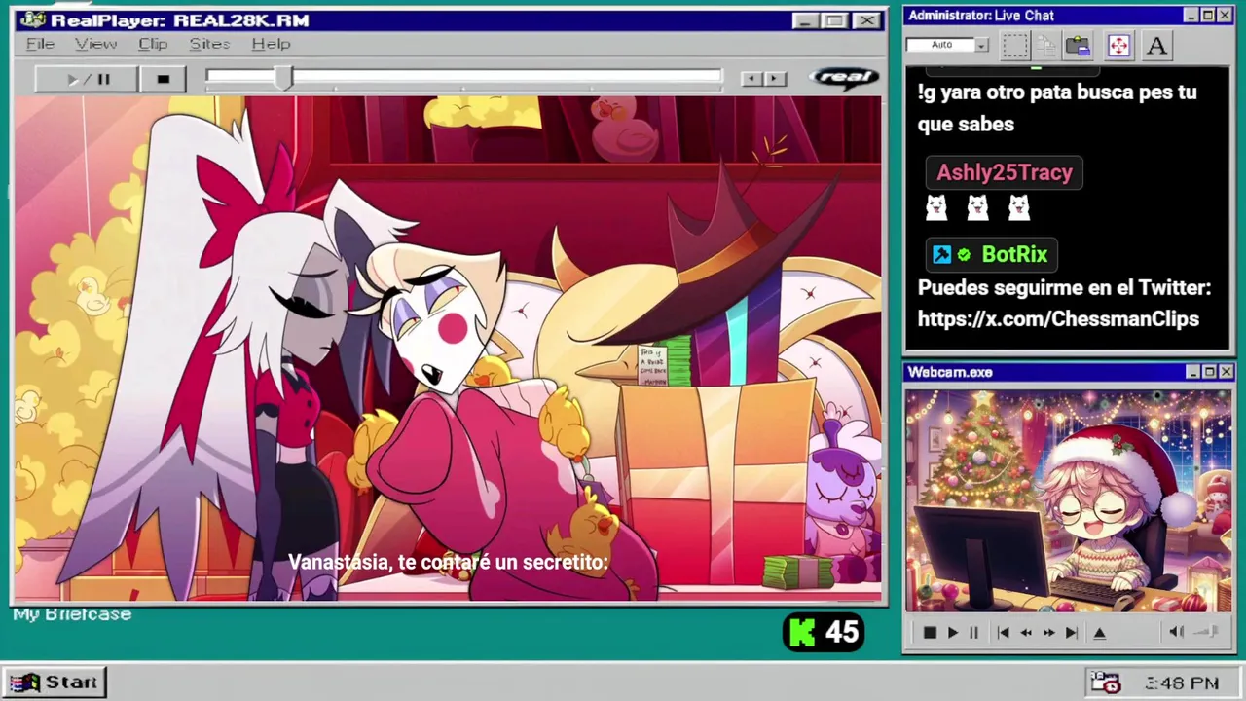Click the eject button in Webcam.exe

[x=1099, y=633]
